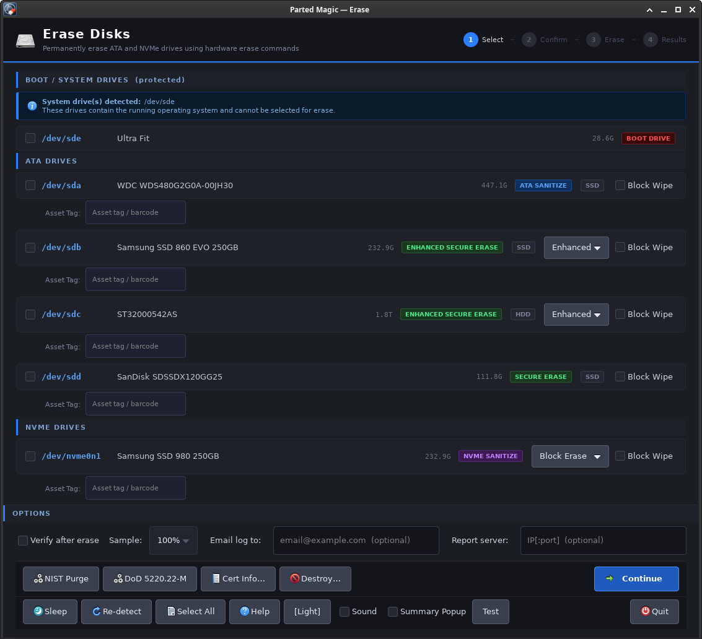Open the Sample 100% dropdown
This screenshot has width=702, height=639.
173,541
